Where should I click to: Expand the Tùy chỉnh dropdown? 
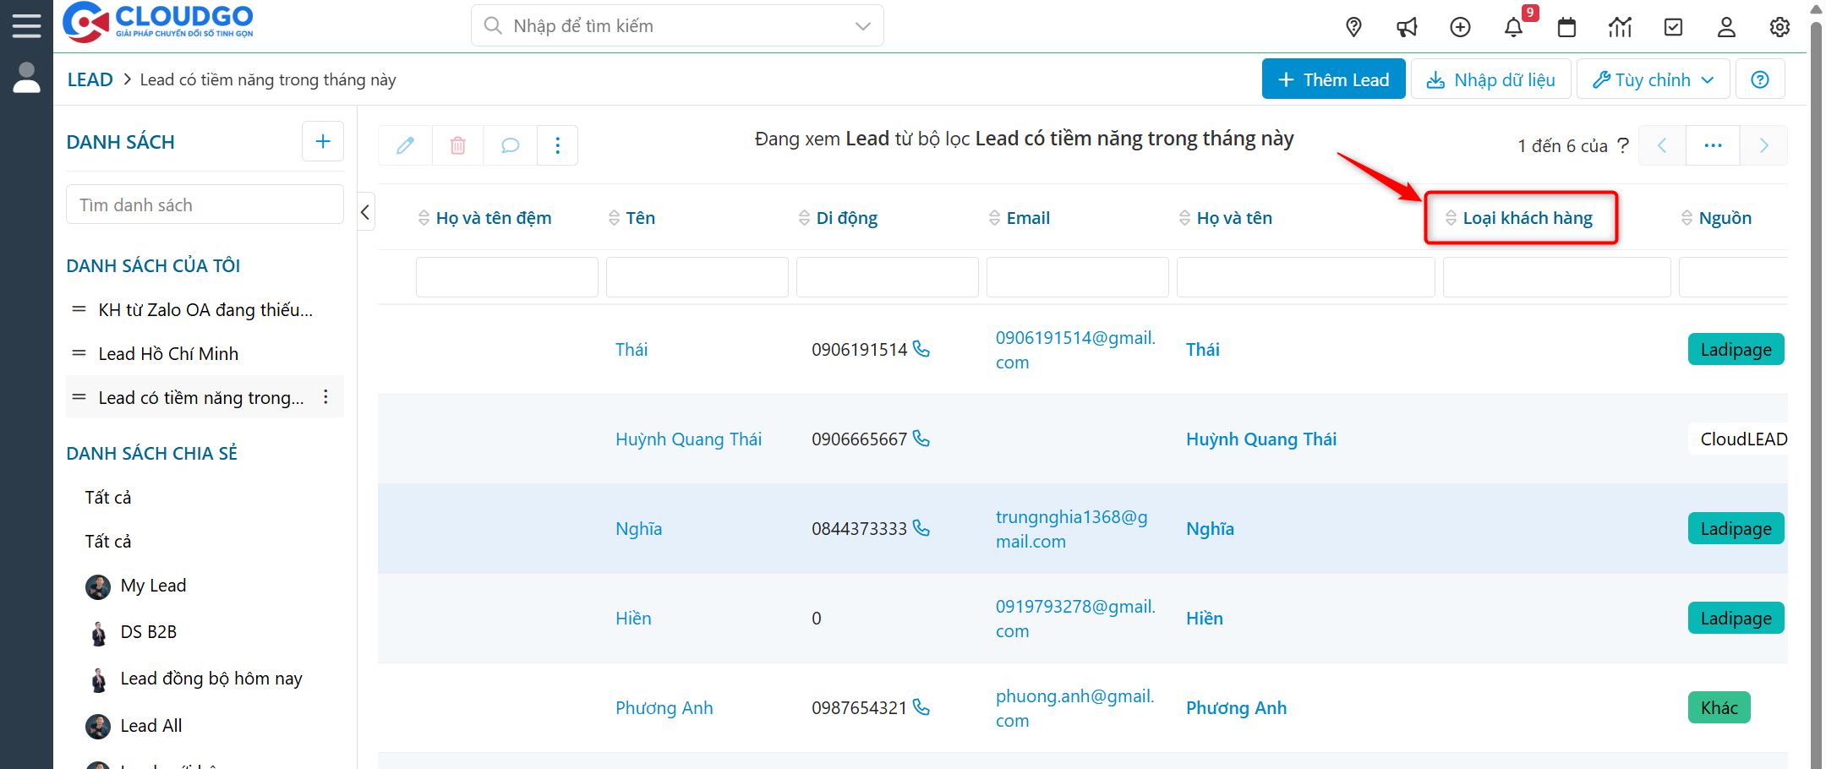tap(1653, 79)
